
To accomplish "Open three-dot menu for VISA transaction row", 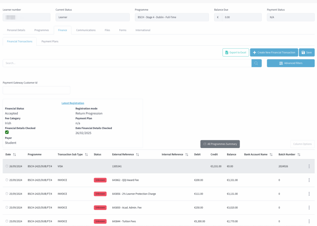I will pyautogui.click(x=309, y=166).
